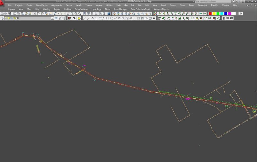
Task: Toggle layer 0 lightbulb on/off
Action: 6,18
